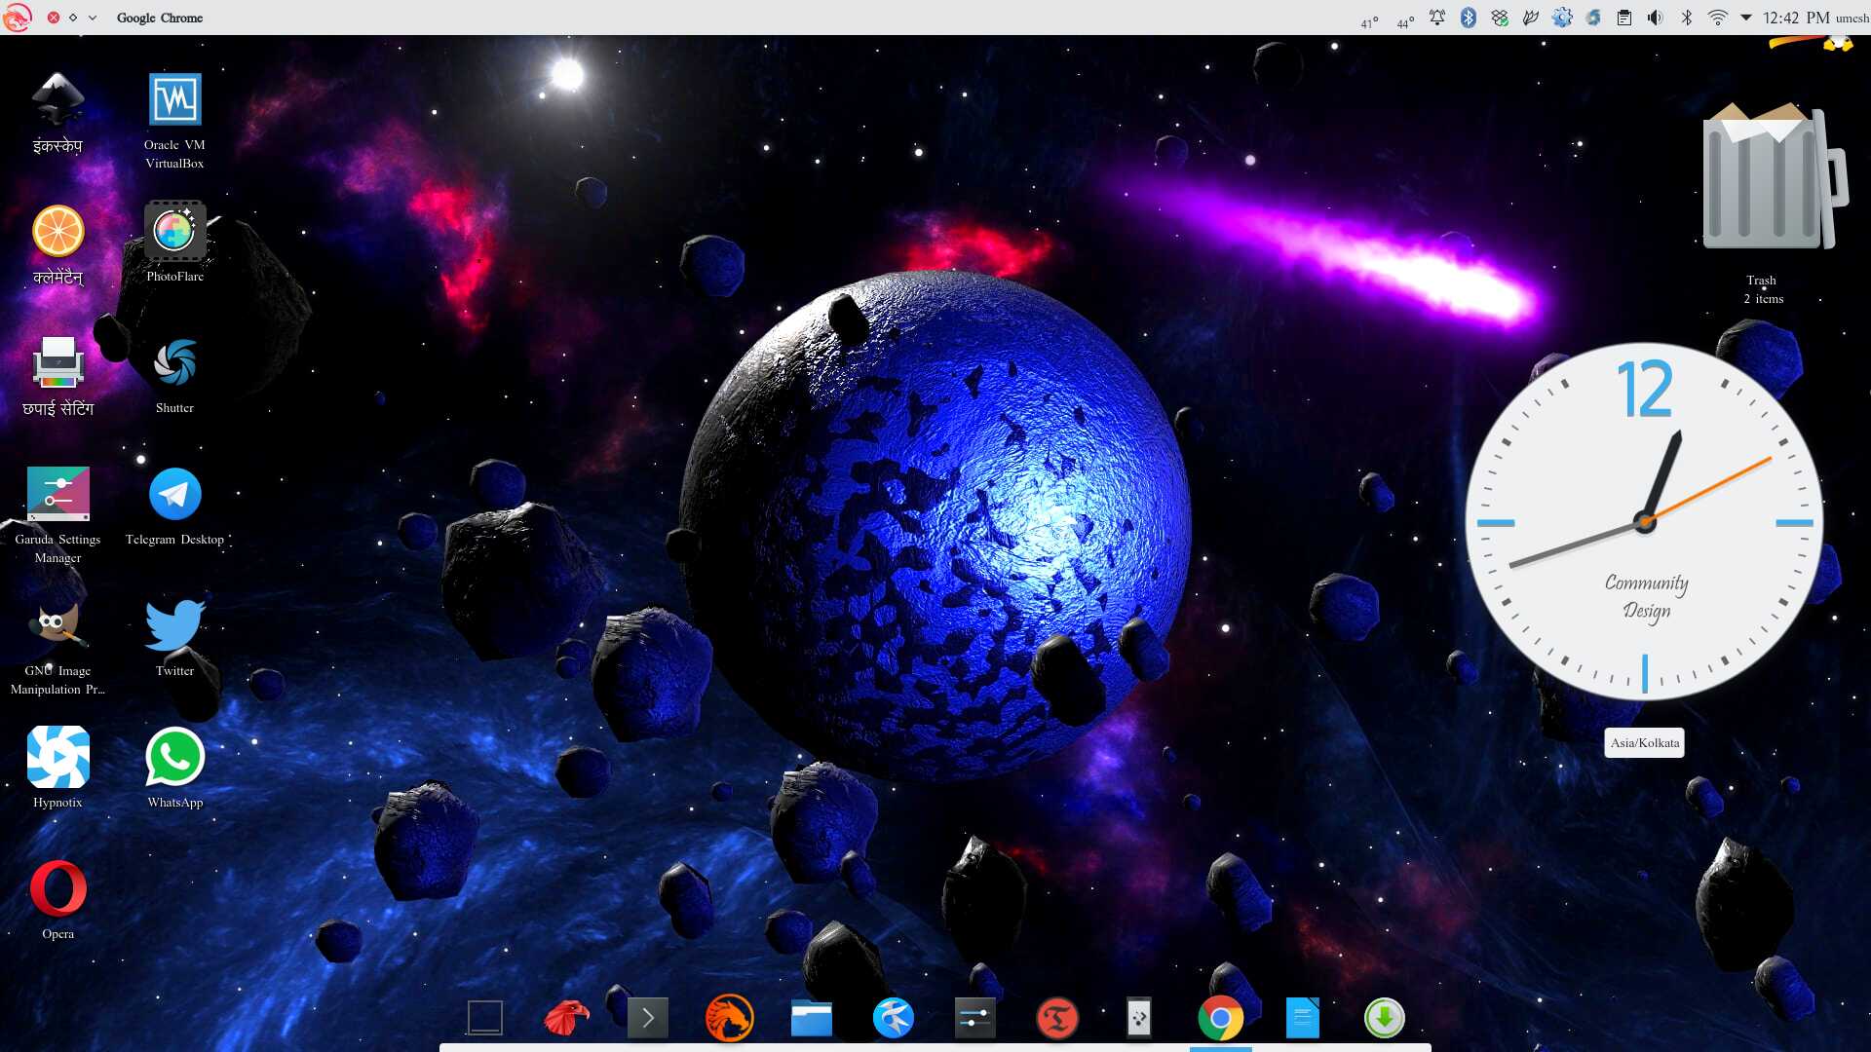Open Google Chrome from the dock

tap(1220, 1019)
